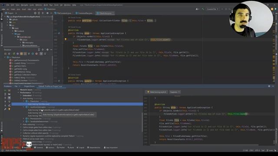Locate the opened file in Project panel
The image size is (278, 156).
(35, 13)
